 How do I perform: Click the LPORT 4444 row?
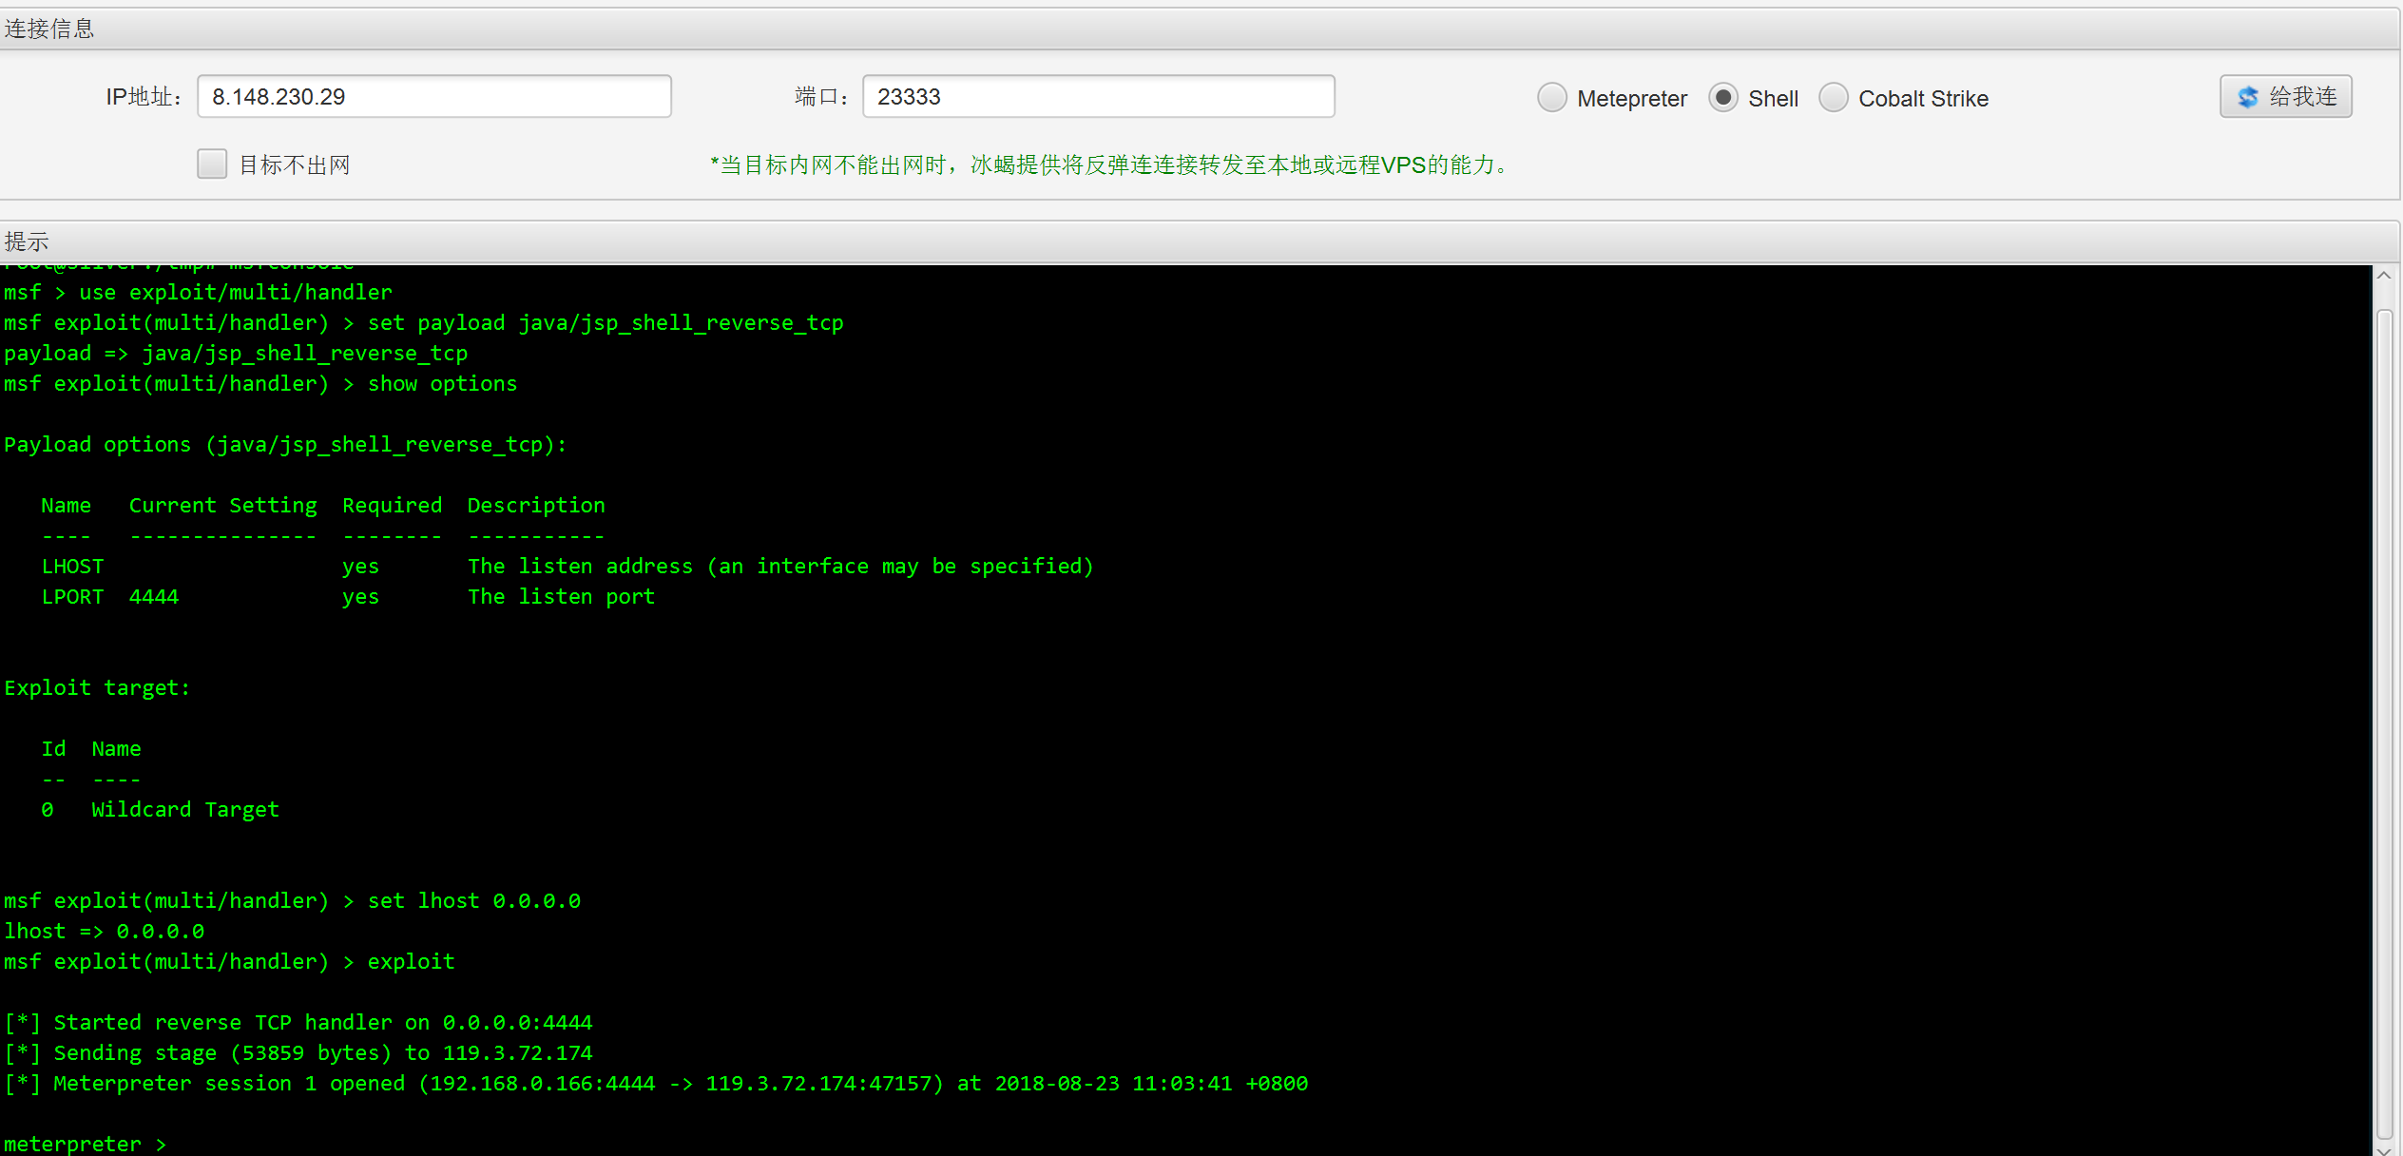[x=348, y=596]
